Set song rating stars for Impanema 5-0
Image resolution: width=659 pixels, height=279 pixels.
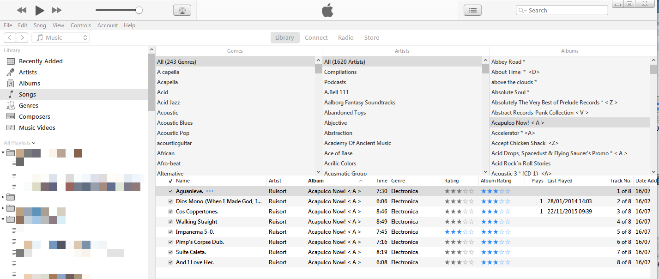459,232
